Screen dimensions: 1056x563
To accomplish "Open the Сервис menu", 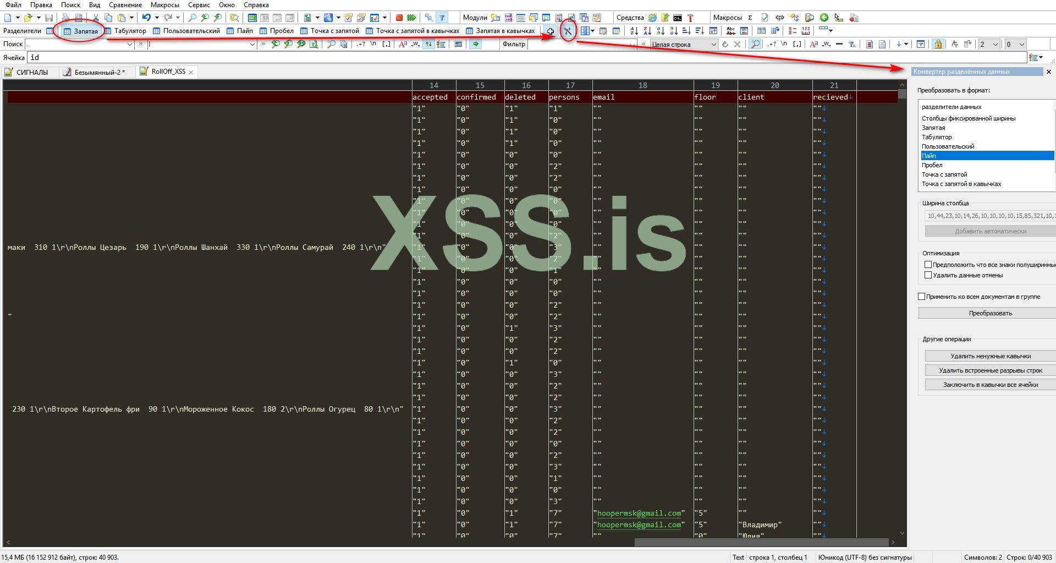I will [199, 5].
